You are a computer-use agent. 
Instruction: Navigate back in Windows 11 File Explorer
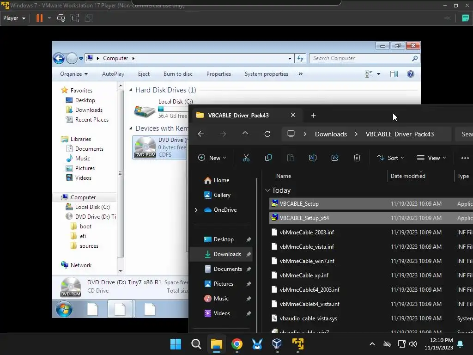click(x=201, y=134)
